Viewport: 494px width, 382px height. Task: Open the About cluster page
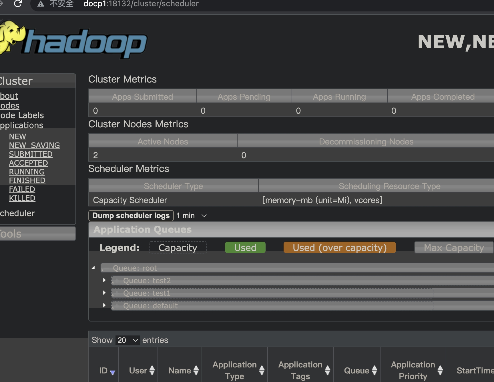point(9,96)
